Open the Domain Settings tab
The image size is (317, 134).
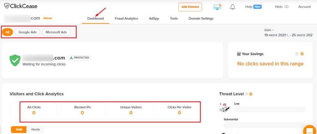tap(201, 18)
